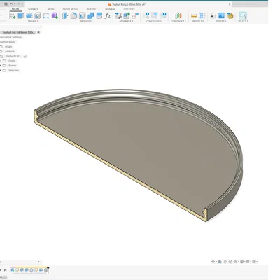
Task: Select the Combine tool
Action: pos(90,15)
